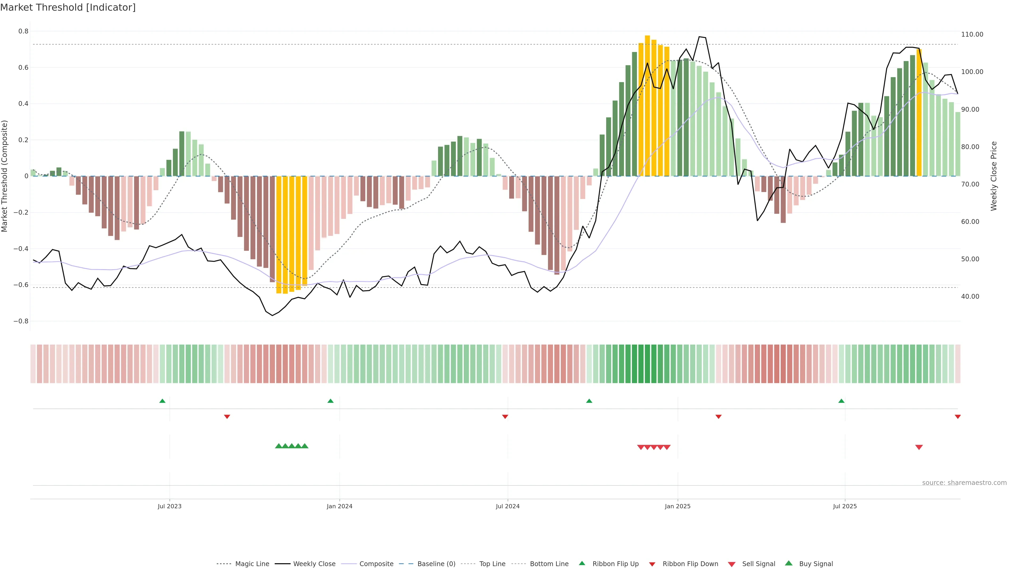Click the Jan 2024 x-axis label
1020x573 pixels.
pyautogui.click(x=339, y=506)
